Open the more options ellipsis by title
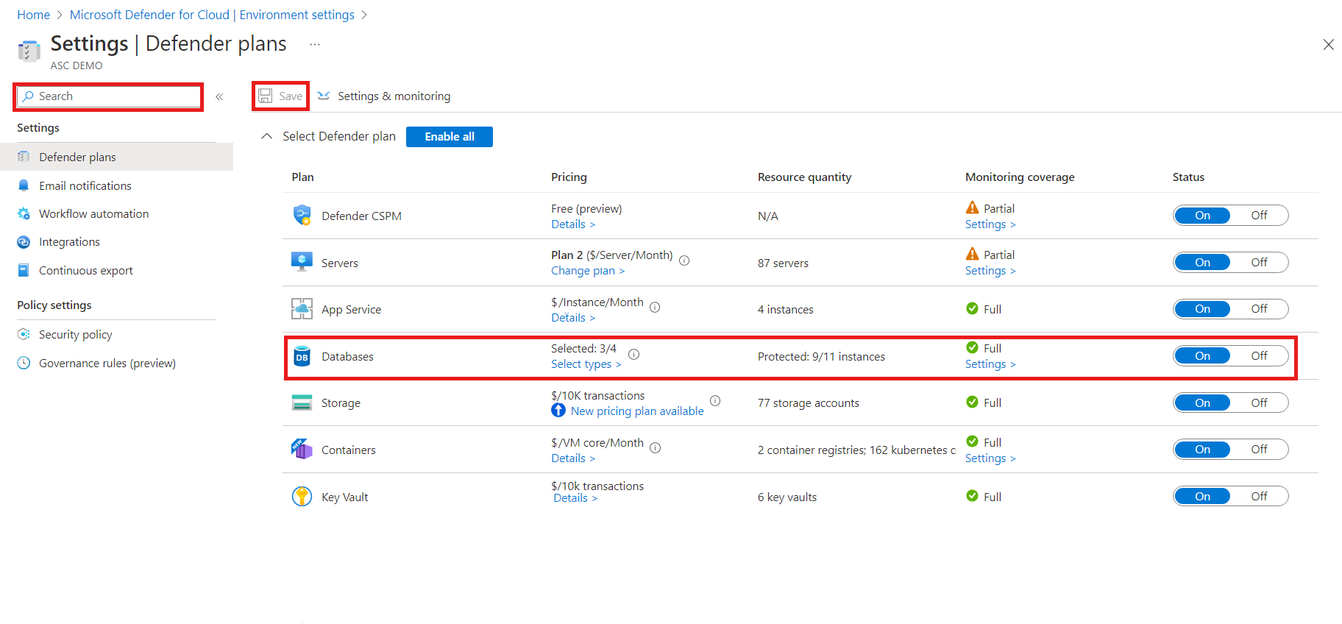The image size is (1342, 624). pos(315,44)
